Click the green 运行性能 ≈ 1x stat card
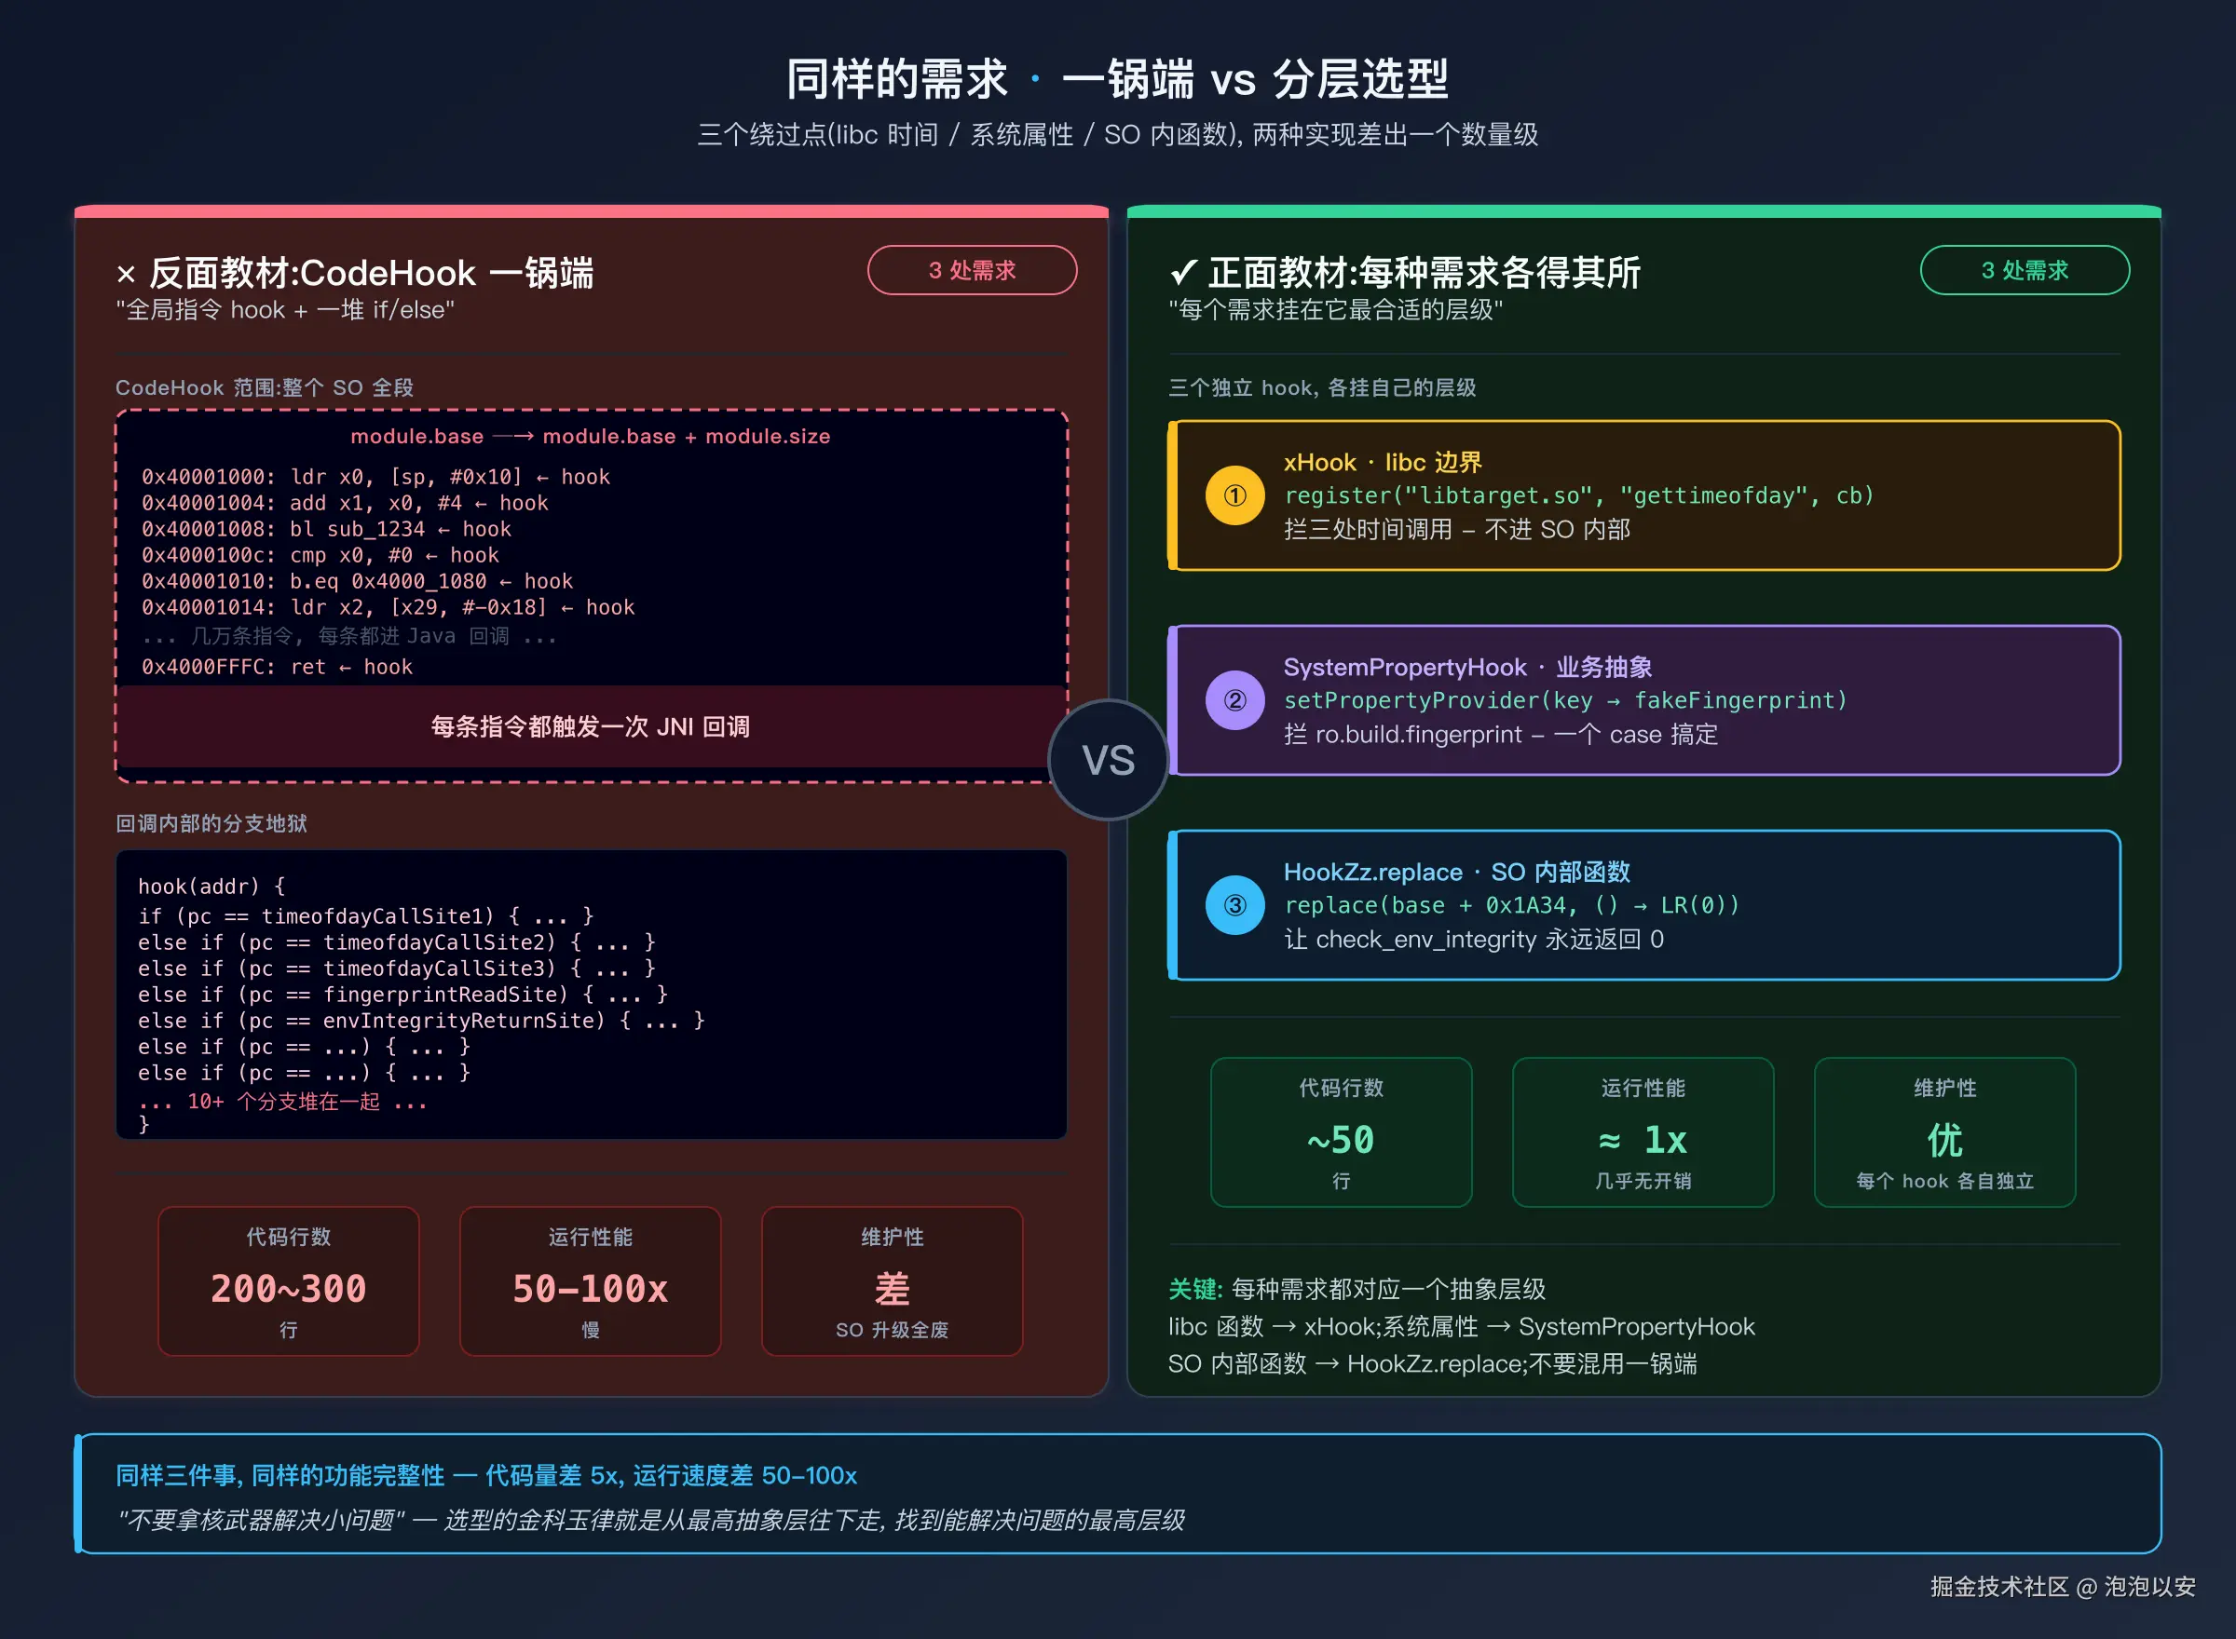This screenshot has width=2236, height=1639. (1643, 1132)
